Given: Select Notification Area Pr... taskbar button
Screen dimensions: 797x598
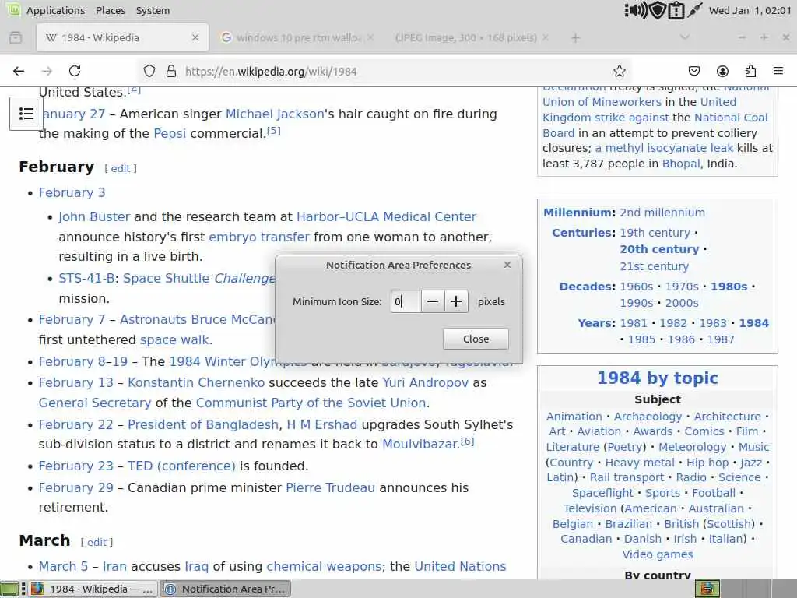Looking at the screenshot, I should tap(226, 589).
